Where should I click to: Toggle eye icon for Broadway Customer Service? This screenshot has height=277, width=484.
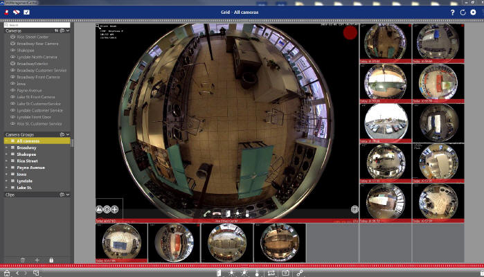point(12,70)
